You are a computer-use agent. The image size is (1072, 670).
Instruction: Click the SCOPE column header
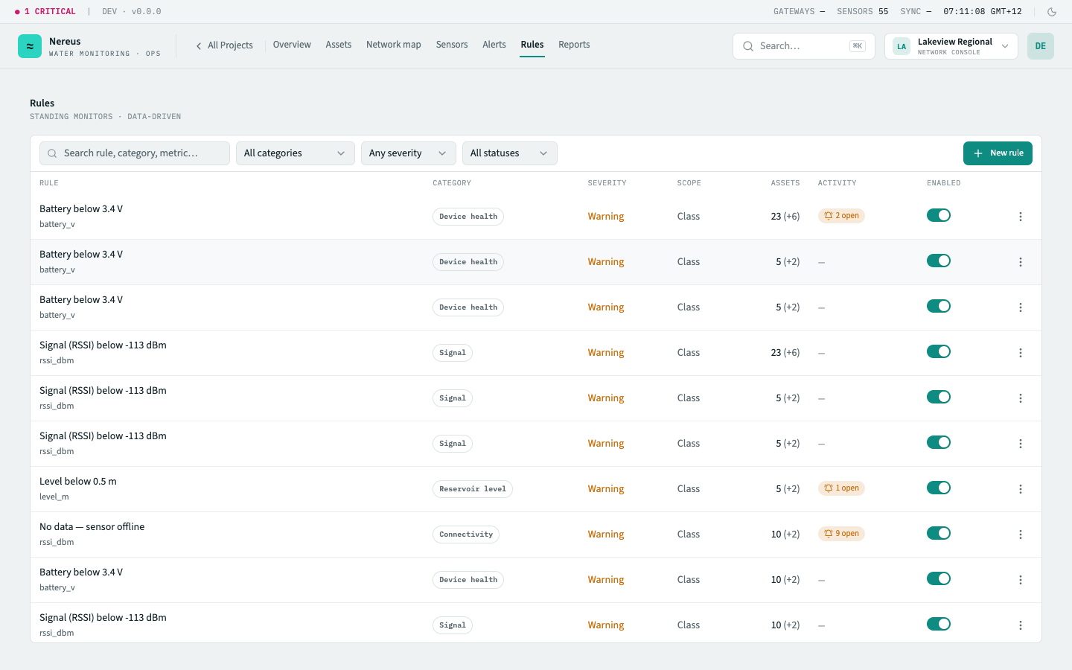(689, 183)
